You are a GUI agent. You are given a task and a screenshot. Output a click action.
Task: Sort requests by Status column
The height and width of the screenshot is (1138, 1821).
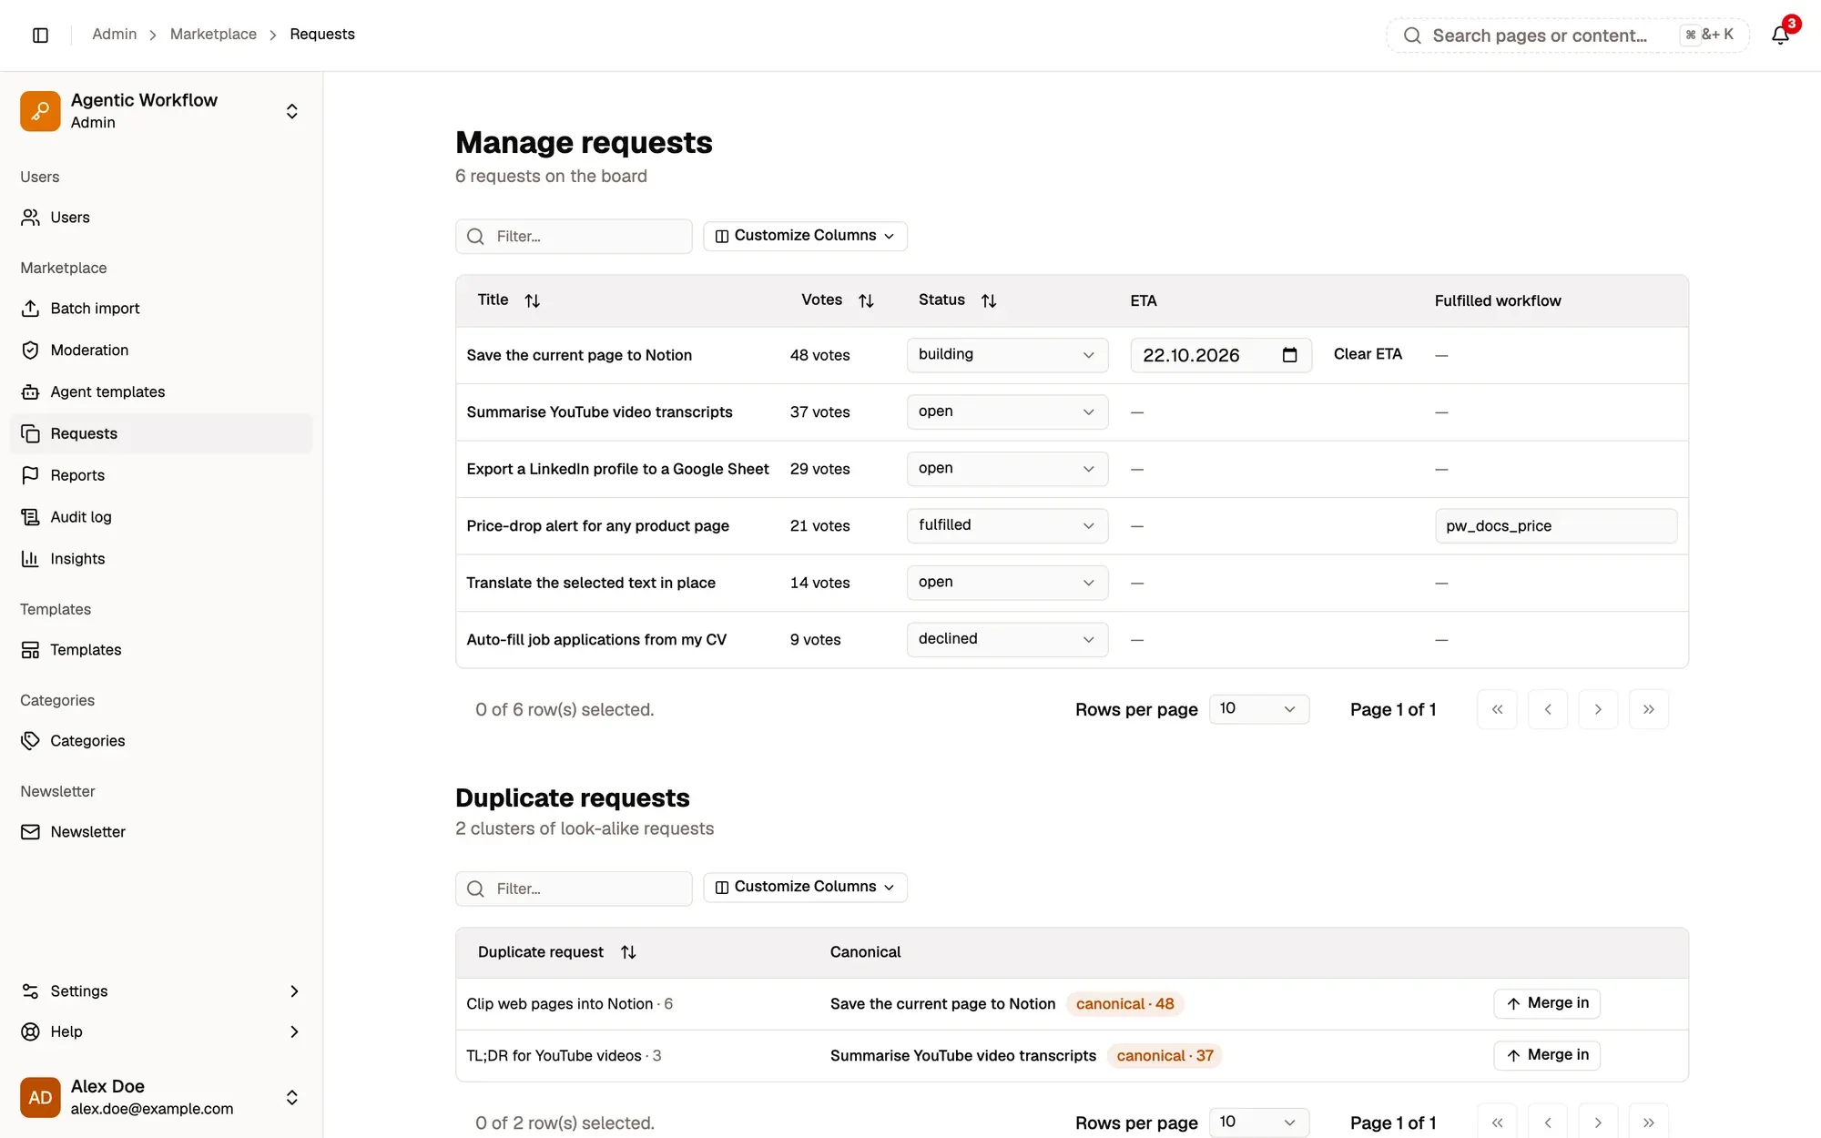point(989,300)
